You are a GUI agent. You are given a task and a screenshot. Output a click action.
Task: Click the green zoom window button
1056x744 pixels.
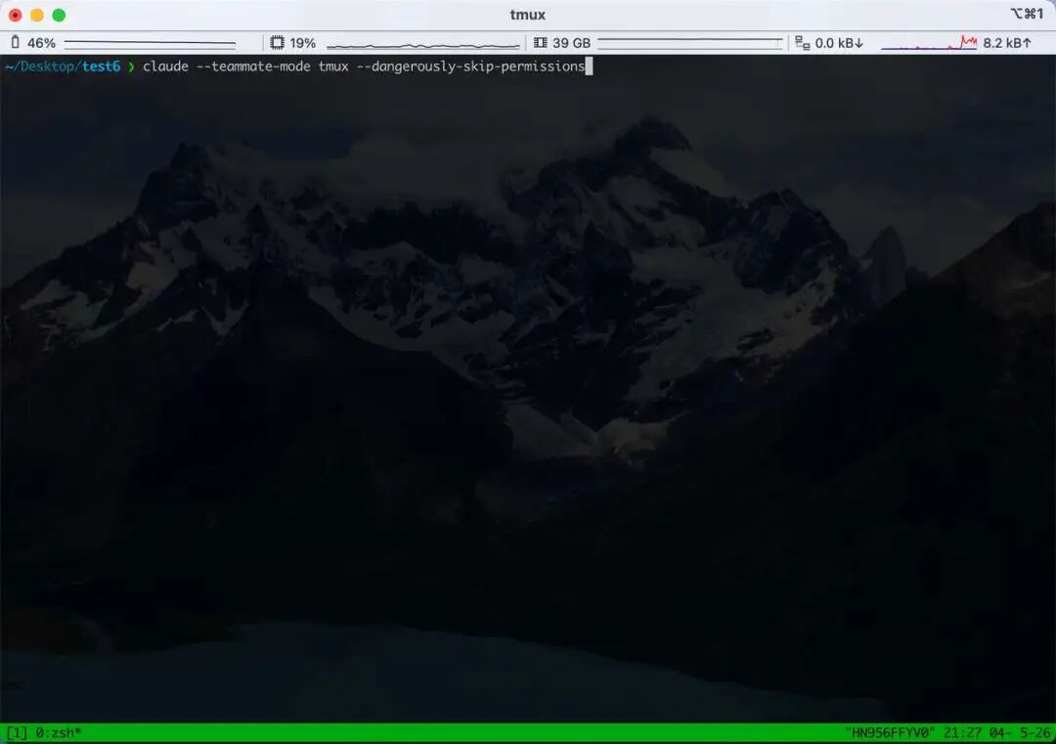(60, 15)
